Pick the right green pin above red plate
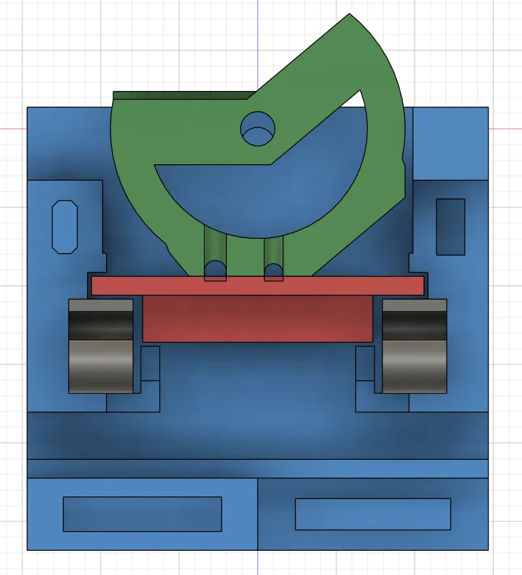Image resolution: width=522 pixels, height=575 pixels. coord(273,258)
